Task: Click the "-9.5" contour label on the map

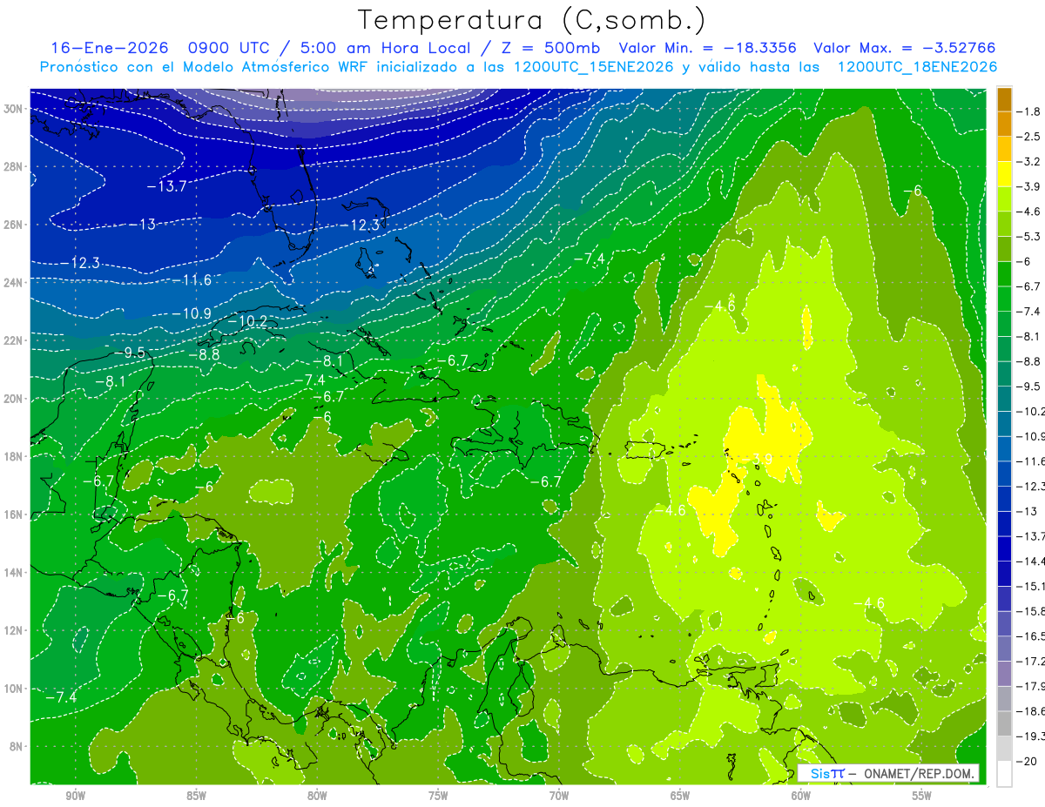Action: click(x=131, y=352)
